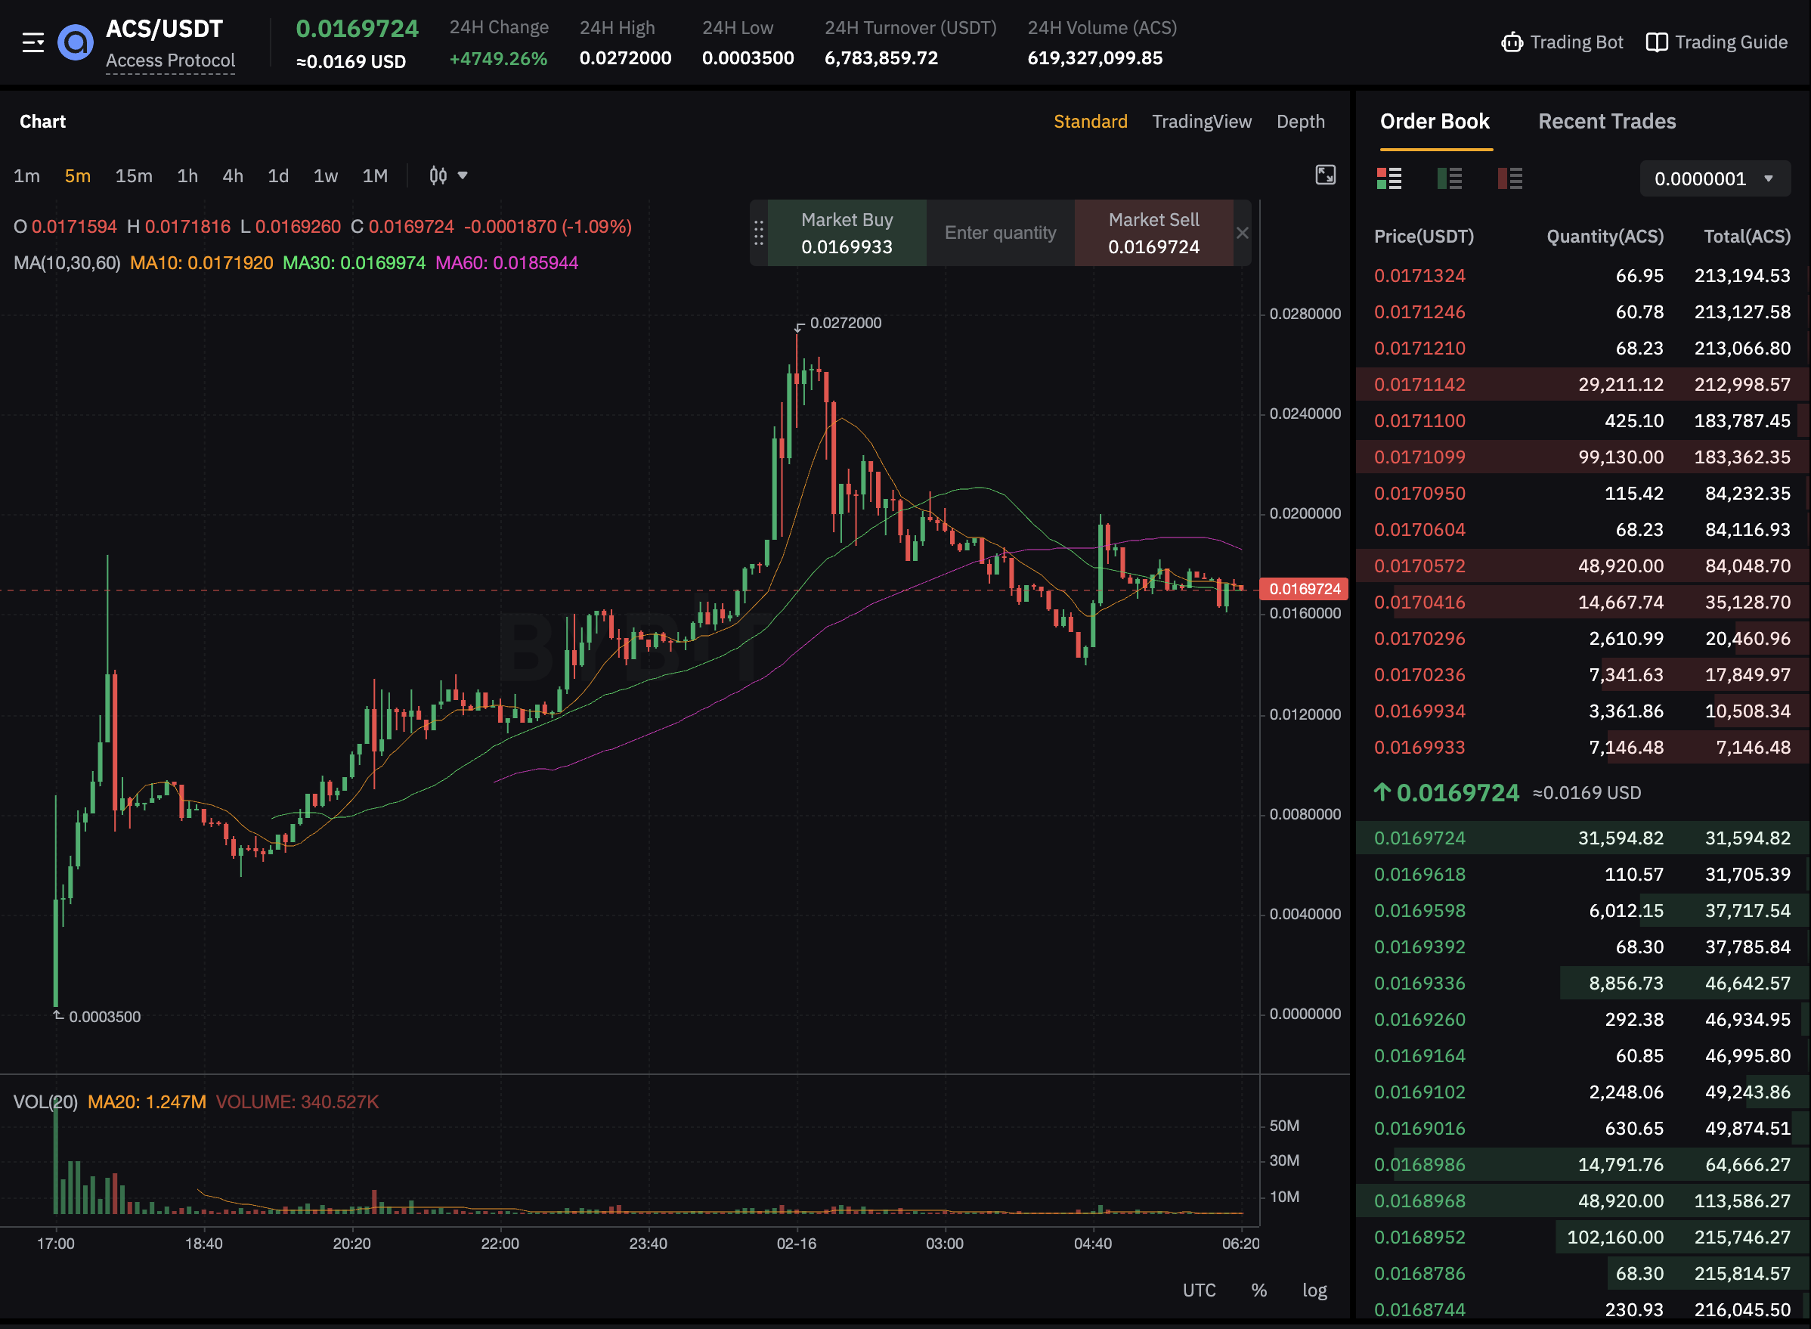Open price precision 0.0000001 dropdown
1811x1329 pixels.
tap(1714, 178)
